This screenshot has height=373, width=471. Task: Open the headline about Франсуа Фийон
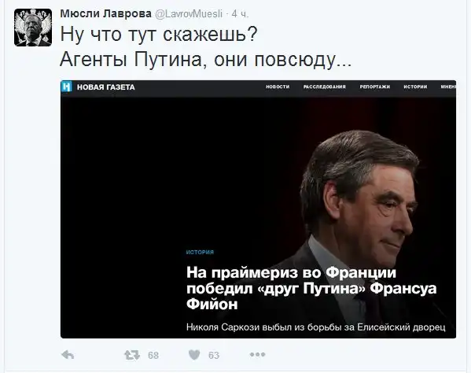click(311, 289)
